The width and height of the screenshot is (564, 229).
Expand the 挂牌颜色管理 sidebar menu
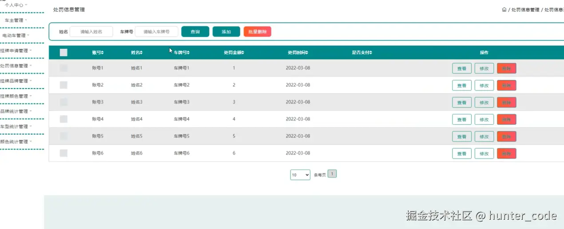[x=16, y=96]
